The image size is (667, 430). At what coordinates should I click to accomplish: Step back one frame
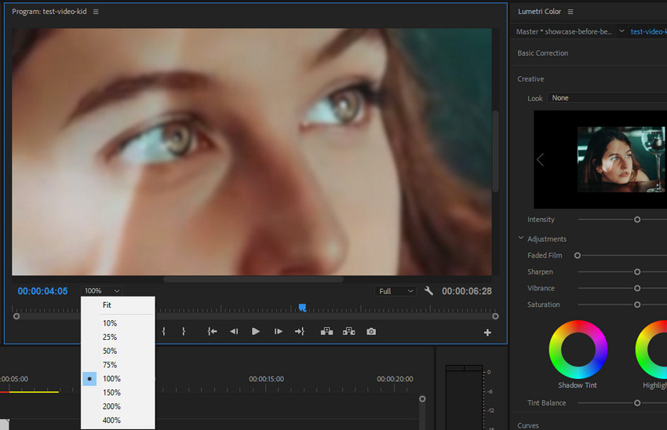tap(234, 332)
